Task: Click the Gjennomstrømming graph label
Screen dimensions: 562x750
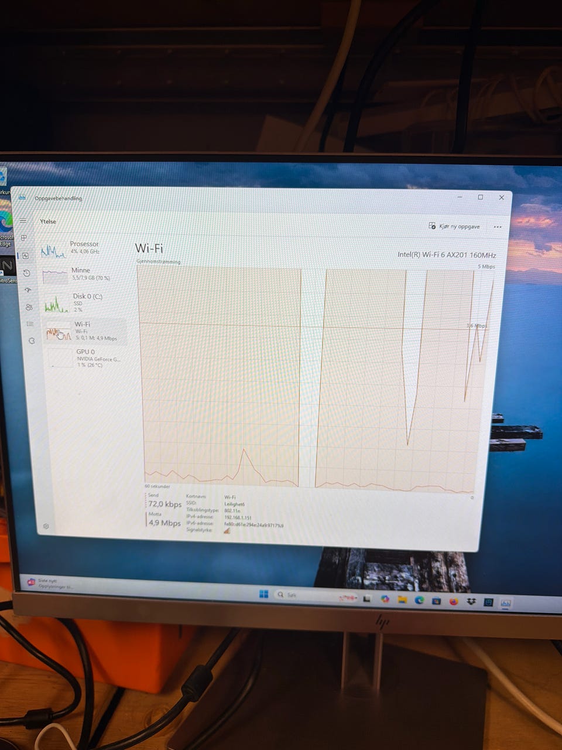Action: pos(158,261)
